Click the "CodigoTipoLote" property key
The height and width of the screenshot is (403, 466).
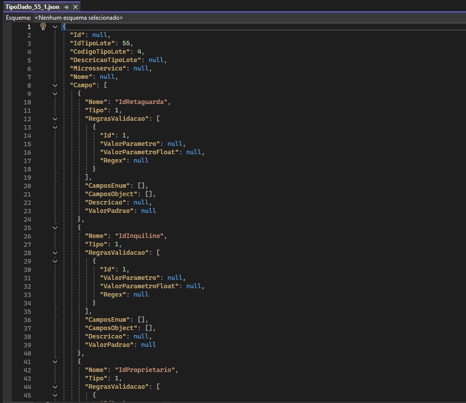click(x=100, y=52)
